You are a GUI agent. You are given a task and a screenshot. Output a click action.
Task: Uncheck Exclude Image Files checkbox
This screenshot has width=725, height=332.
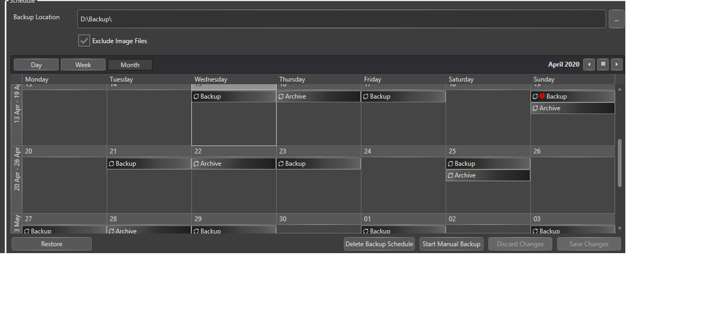[x=84, y=41]
